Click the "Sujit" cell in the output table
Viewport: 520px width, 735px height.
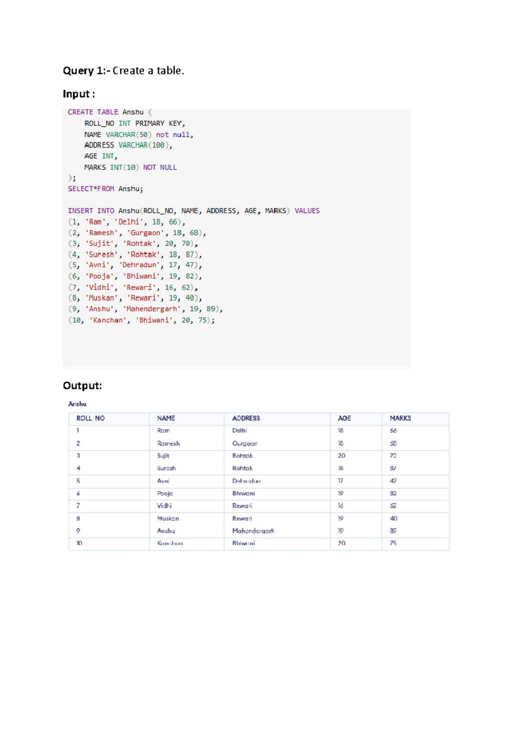[163, 456]
